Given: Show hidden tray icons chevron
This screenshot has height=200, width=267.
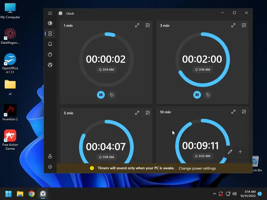Looking at the screenshot, I should click(215, 194).
